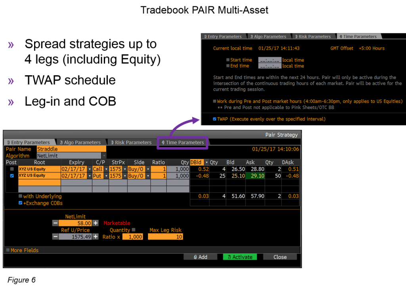Open Expiry dropdown on the Call row

point(90,169)
